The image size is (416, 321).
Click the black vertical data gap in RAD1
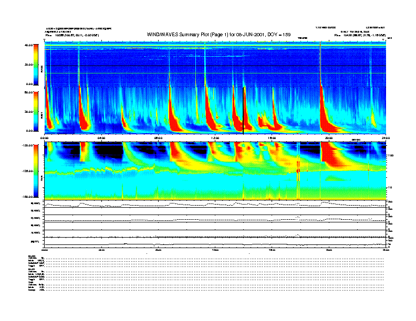(x=243, y=111)
